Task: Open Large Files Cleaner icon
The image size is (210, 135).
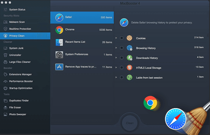Action: click(5, 62)
